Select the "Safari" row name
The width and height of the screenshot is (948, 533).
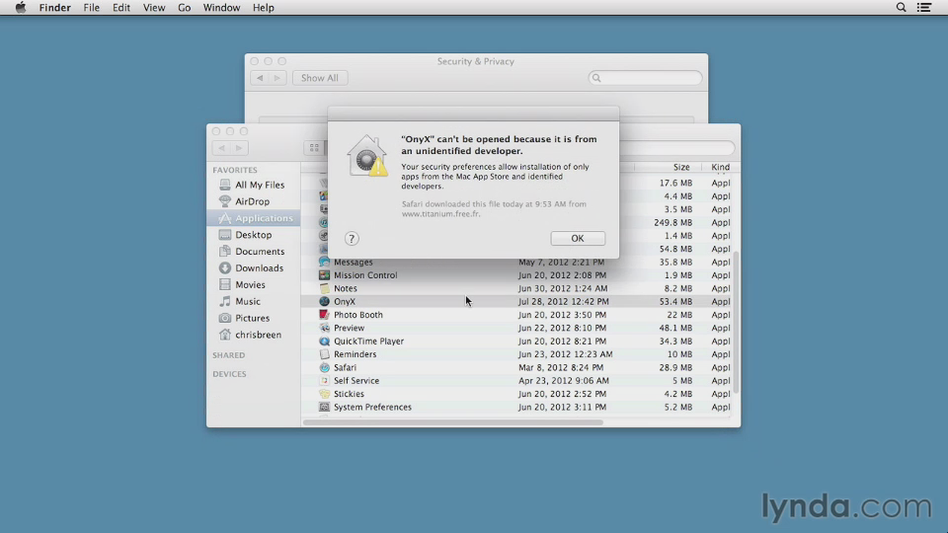tap(345, 367)
